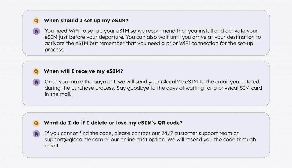Open the support@glocalme.com email address
The height and width of the screenshot is (168, 292).
74,140
